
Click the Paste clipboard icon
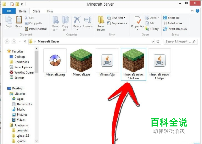pyautogui.click(x=19, y=20)
